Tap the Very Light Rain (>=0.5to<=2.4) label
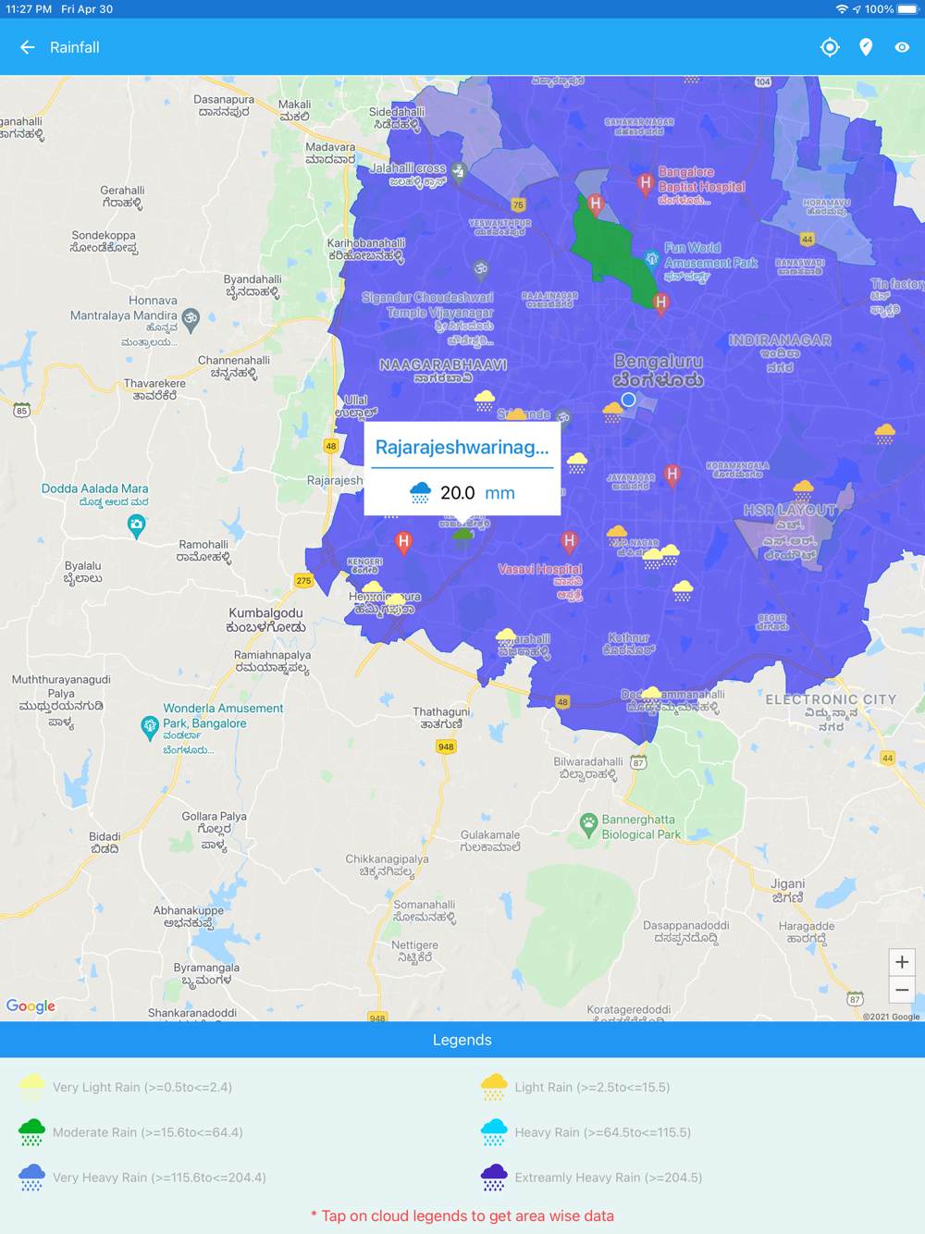 point(142,1087)
